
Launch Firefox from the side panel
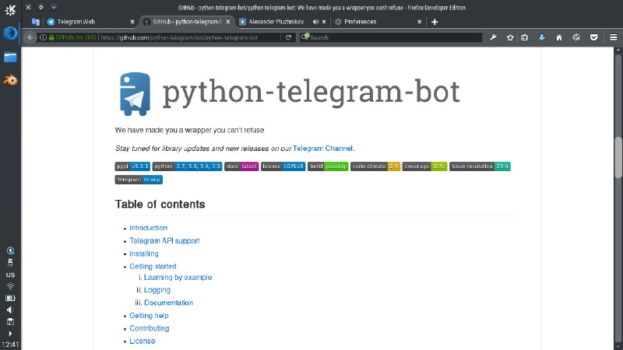pyautogui.click(x=10, y=33)
